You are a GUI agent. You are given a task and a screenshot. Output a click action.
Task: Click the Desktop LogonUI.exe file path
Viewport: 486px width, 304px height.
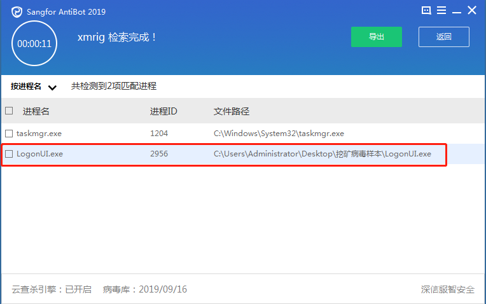[x=323, y=154]
